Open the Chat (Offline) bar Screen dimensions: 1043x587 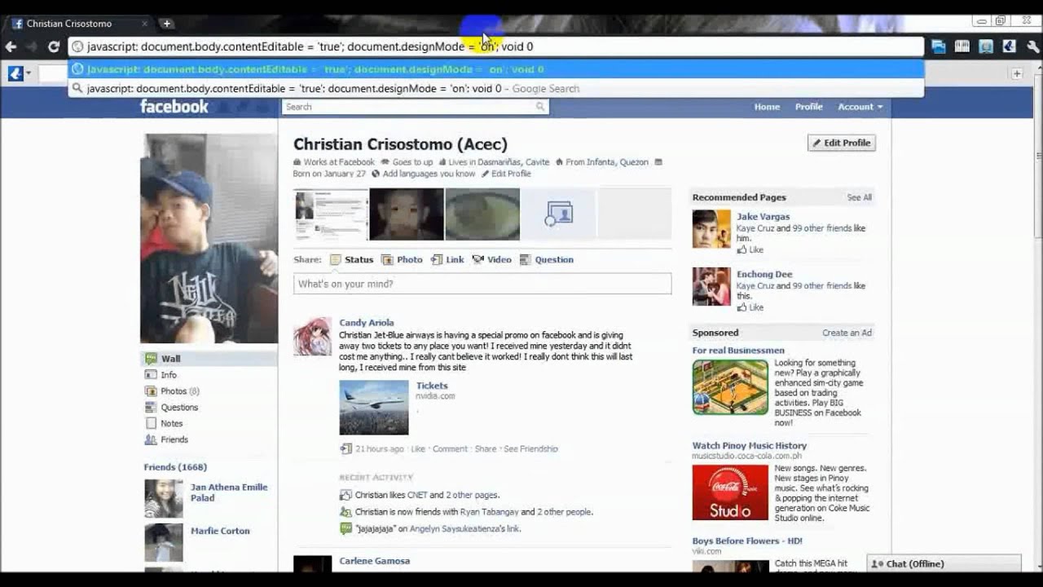pos(944,564)
